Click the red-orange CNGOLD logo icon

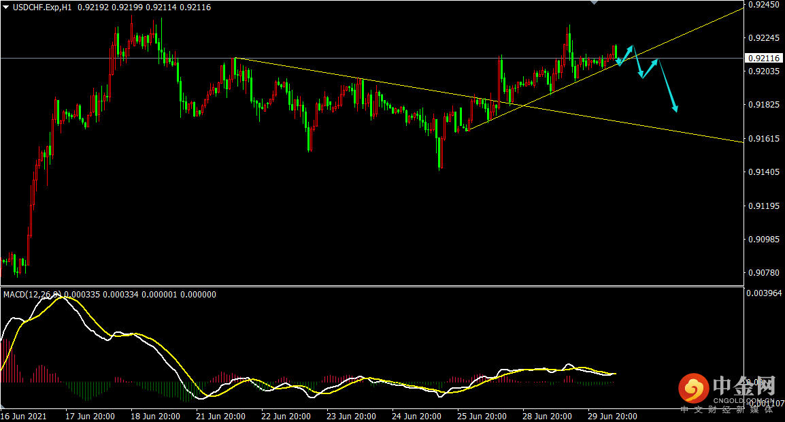coord(693,389)
